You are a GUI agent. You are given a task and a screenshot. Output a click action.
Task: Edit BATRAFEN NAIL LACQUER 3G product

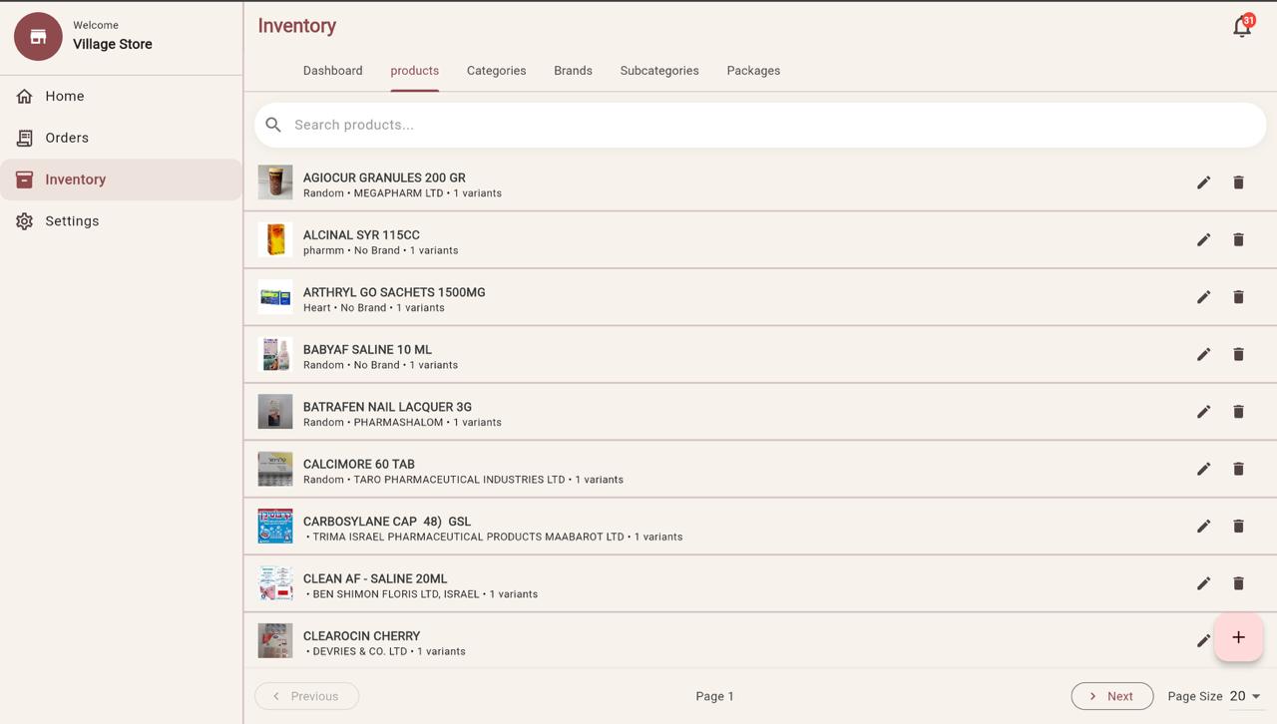point(1203,411)
